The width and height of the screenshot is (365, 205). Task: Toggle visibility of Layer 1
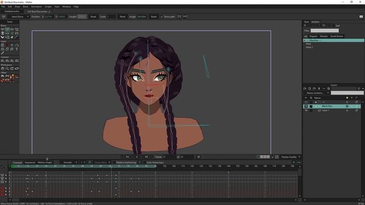[306, 110]
